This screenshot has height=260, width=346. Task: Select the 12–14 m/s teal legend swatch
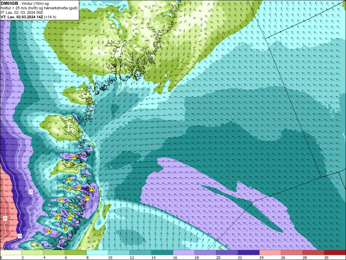click(140, 252)
